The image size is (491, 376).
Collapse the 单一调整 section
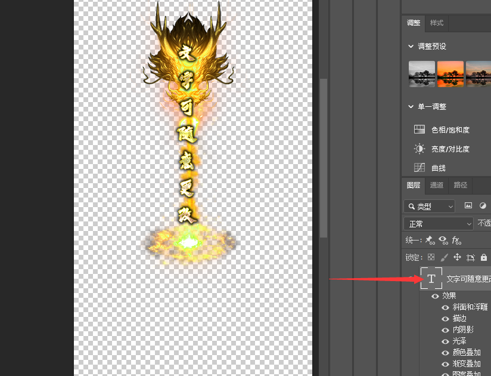(411, 107)
